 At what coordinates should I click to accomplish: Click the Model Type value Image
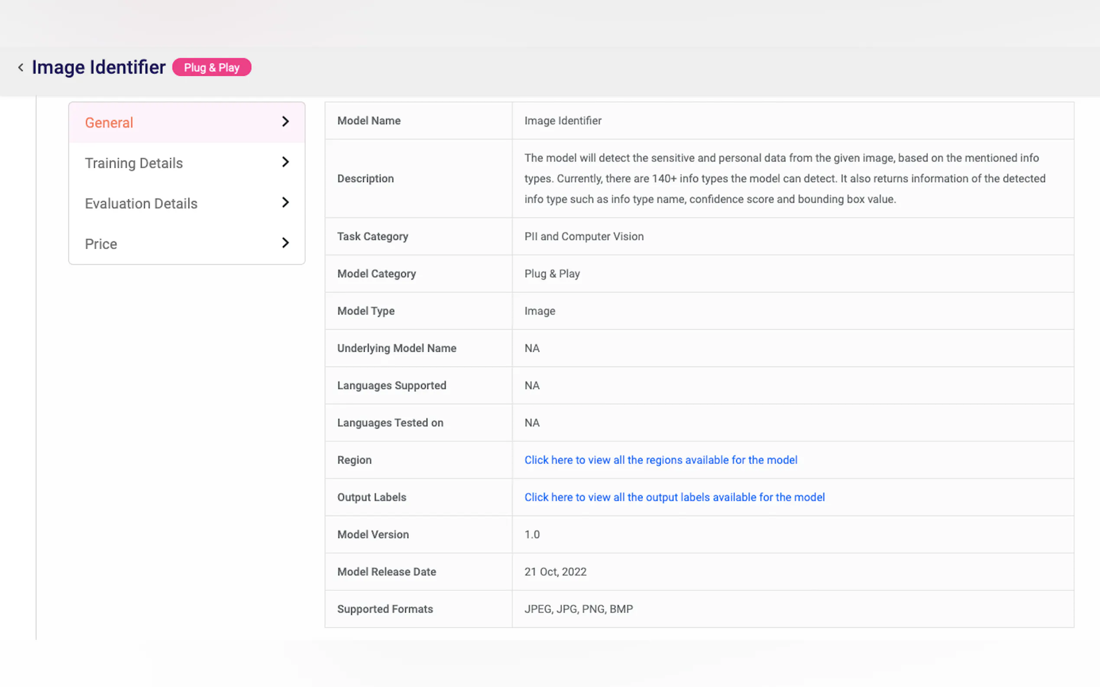[x=539, y=311]
